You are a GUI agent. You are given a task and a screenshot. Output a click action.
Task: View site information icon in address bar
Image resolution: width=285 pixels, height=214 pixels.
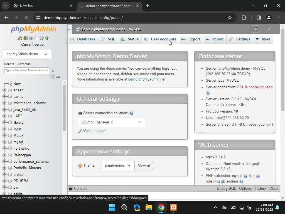tap(38, 18)
